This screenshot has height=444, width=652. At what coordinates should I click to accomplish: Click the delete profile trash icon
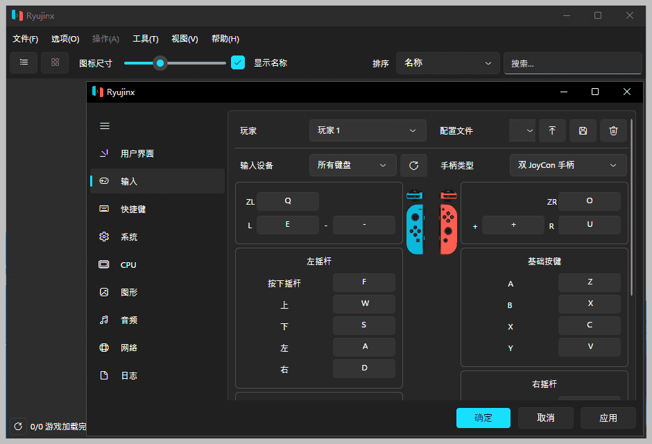(613, 130)
